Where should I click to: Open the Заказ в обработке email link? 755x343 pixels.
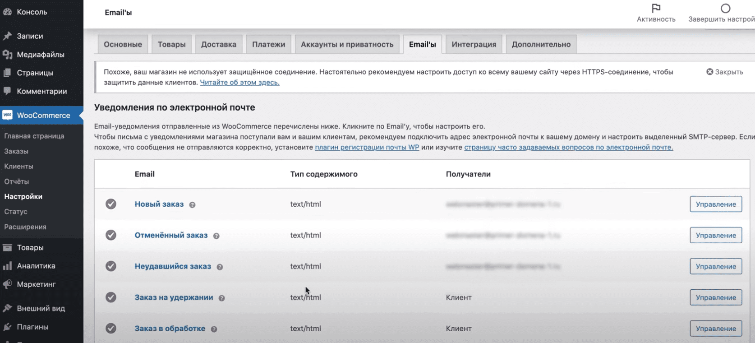click(170, 329)
